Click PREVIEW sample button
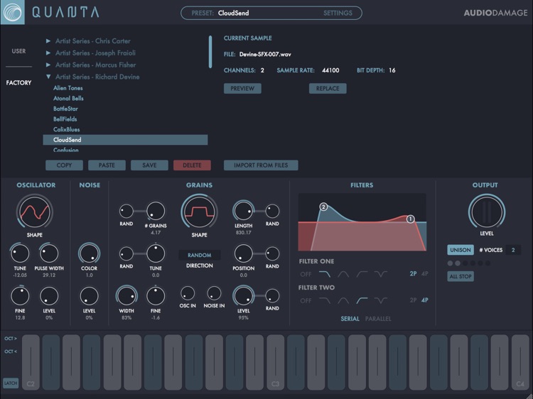This screenshot has width=533, height=399. [242, 88]
